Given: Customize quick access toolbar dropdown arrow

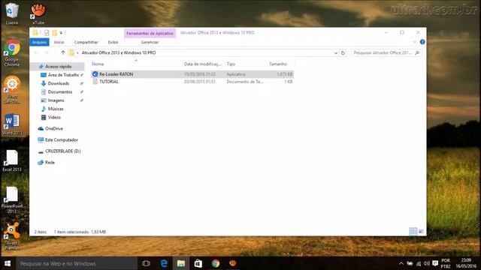Looking at the screenshot, I should tap(61, 33).
